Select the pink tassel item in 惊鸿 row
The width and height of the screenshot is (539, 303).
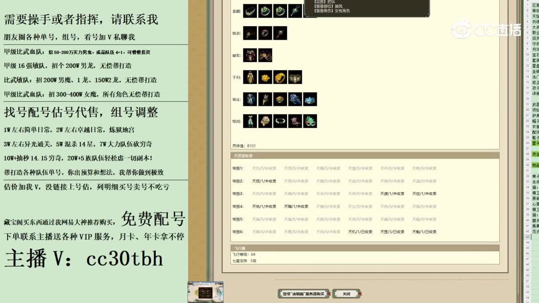[x=295, y=121]
